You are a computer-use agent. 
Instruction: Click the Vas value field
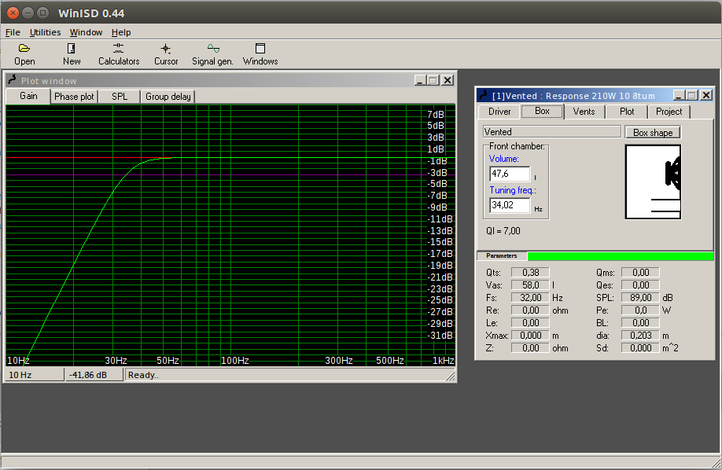coord(530,285)
